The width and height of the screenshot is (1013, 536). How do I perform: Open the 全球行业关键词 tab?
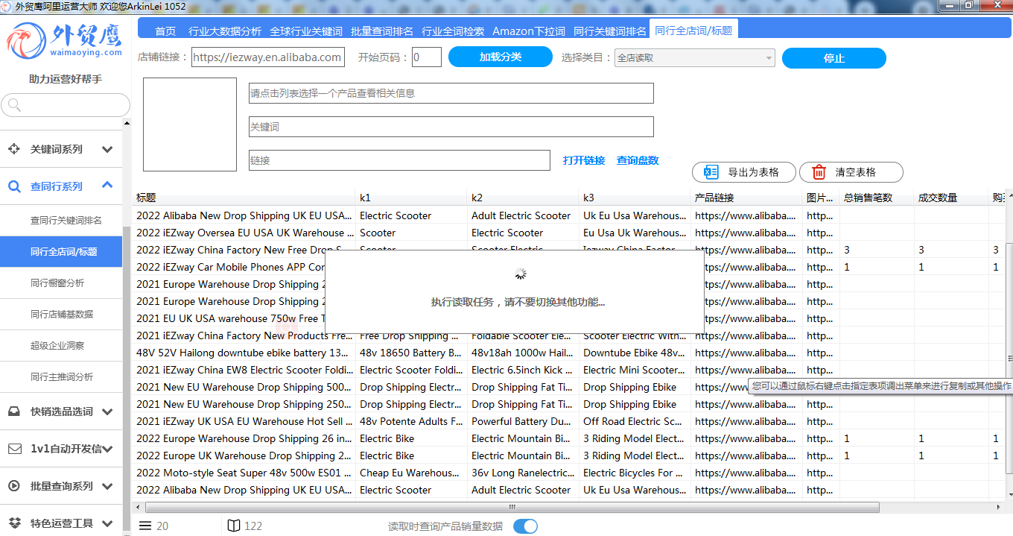click(x=306, y=31)
